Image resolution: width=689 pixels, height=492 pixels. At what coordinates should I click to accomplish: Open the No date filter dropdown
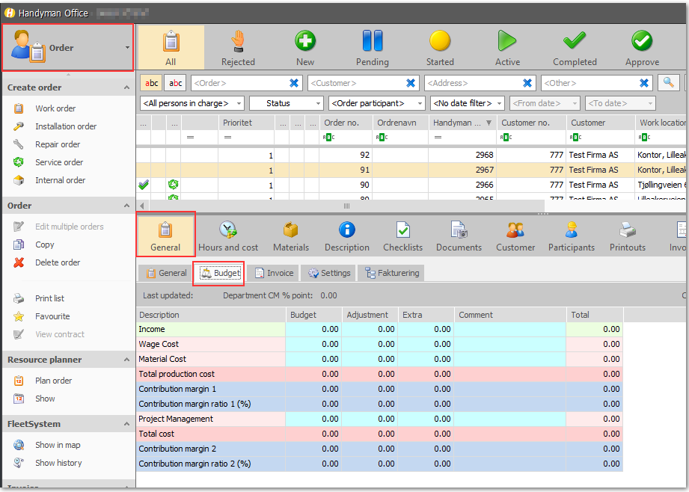(x=467, y=103)
